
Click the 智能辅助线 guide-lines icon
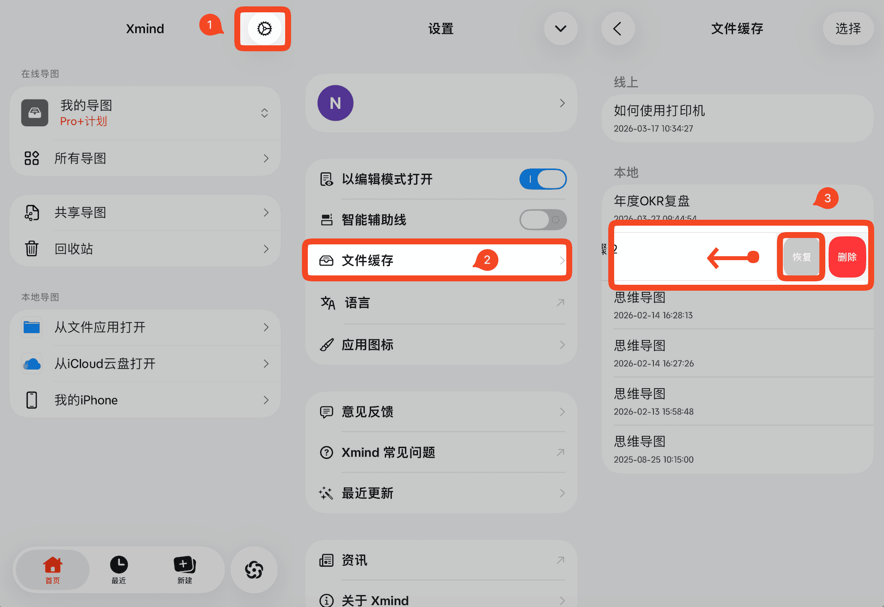pos(327,220)
